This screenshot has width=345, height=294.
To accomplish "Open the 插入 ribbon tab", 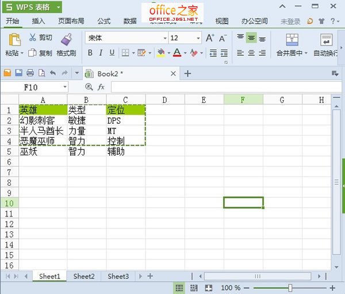I will point(39,21).
